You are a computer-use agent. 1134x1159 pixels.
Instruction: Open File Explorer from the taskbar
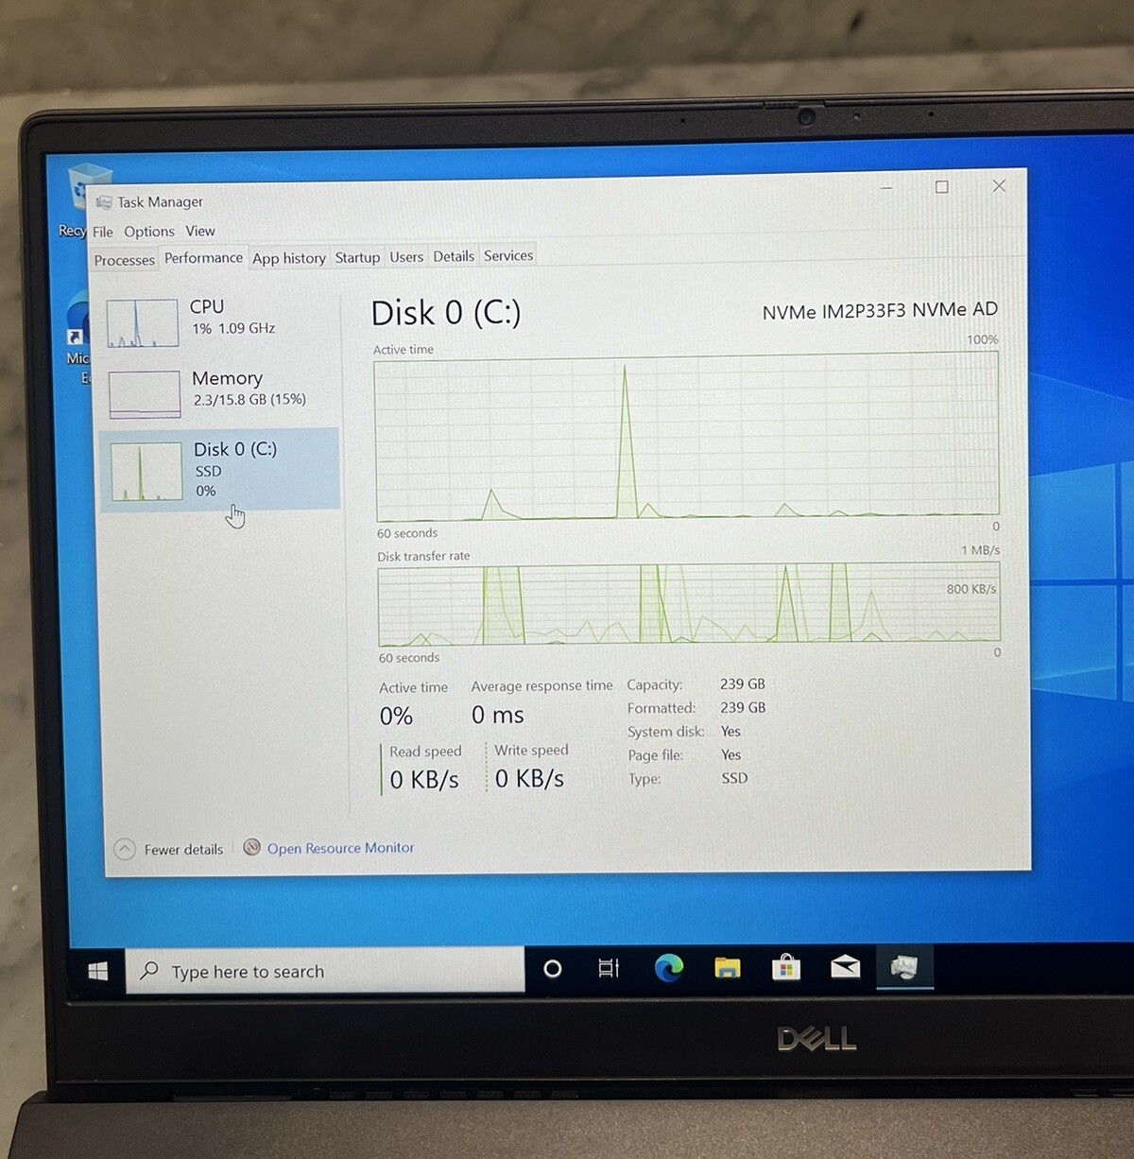[x=728, y=968]
